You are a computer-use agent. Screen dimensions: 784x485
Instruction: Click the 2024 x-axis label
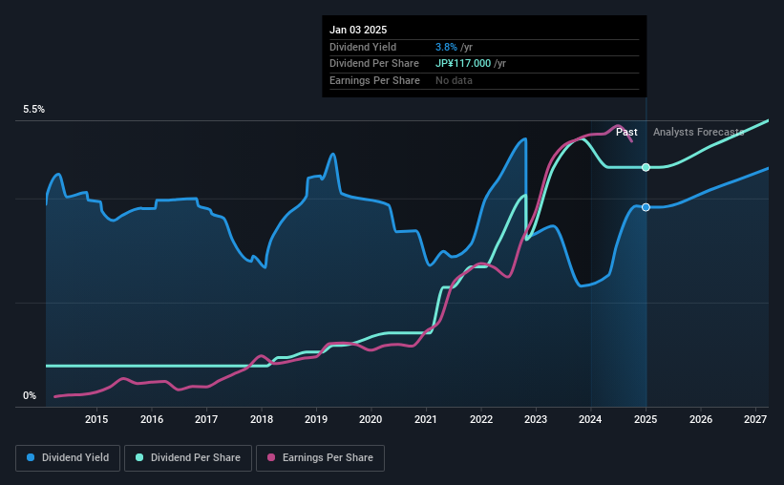[x=590, y=419]
